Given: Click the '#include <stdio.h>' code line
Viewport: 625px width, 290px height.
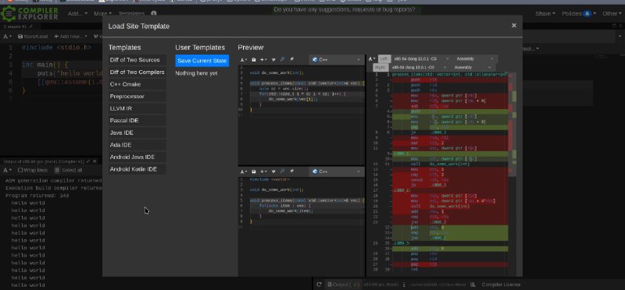Looking at the screenshot, I should tap(56, 48).
